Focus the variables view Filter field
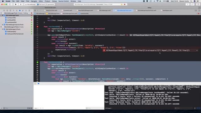This screenshot has height=113, width=201. (x=95, y=108)
